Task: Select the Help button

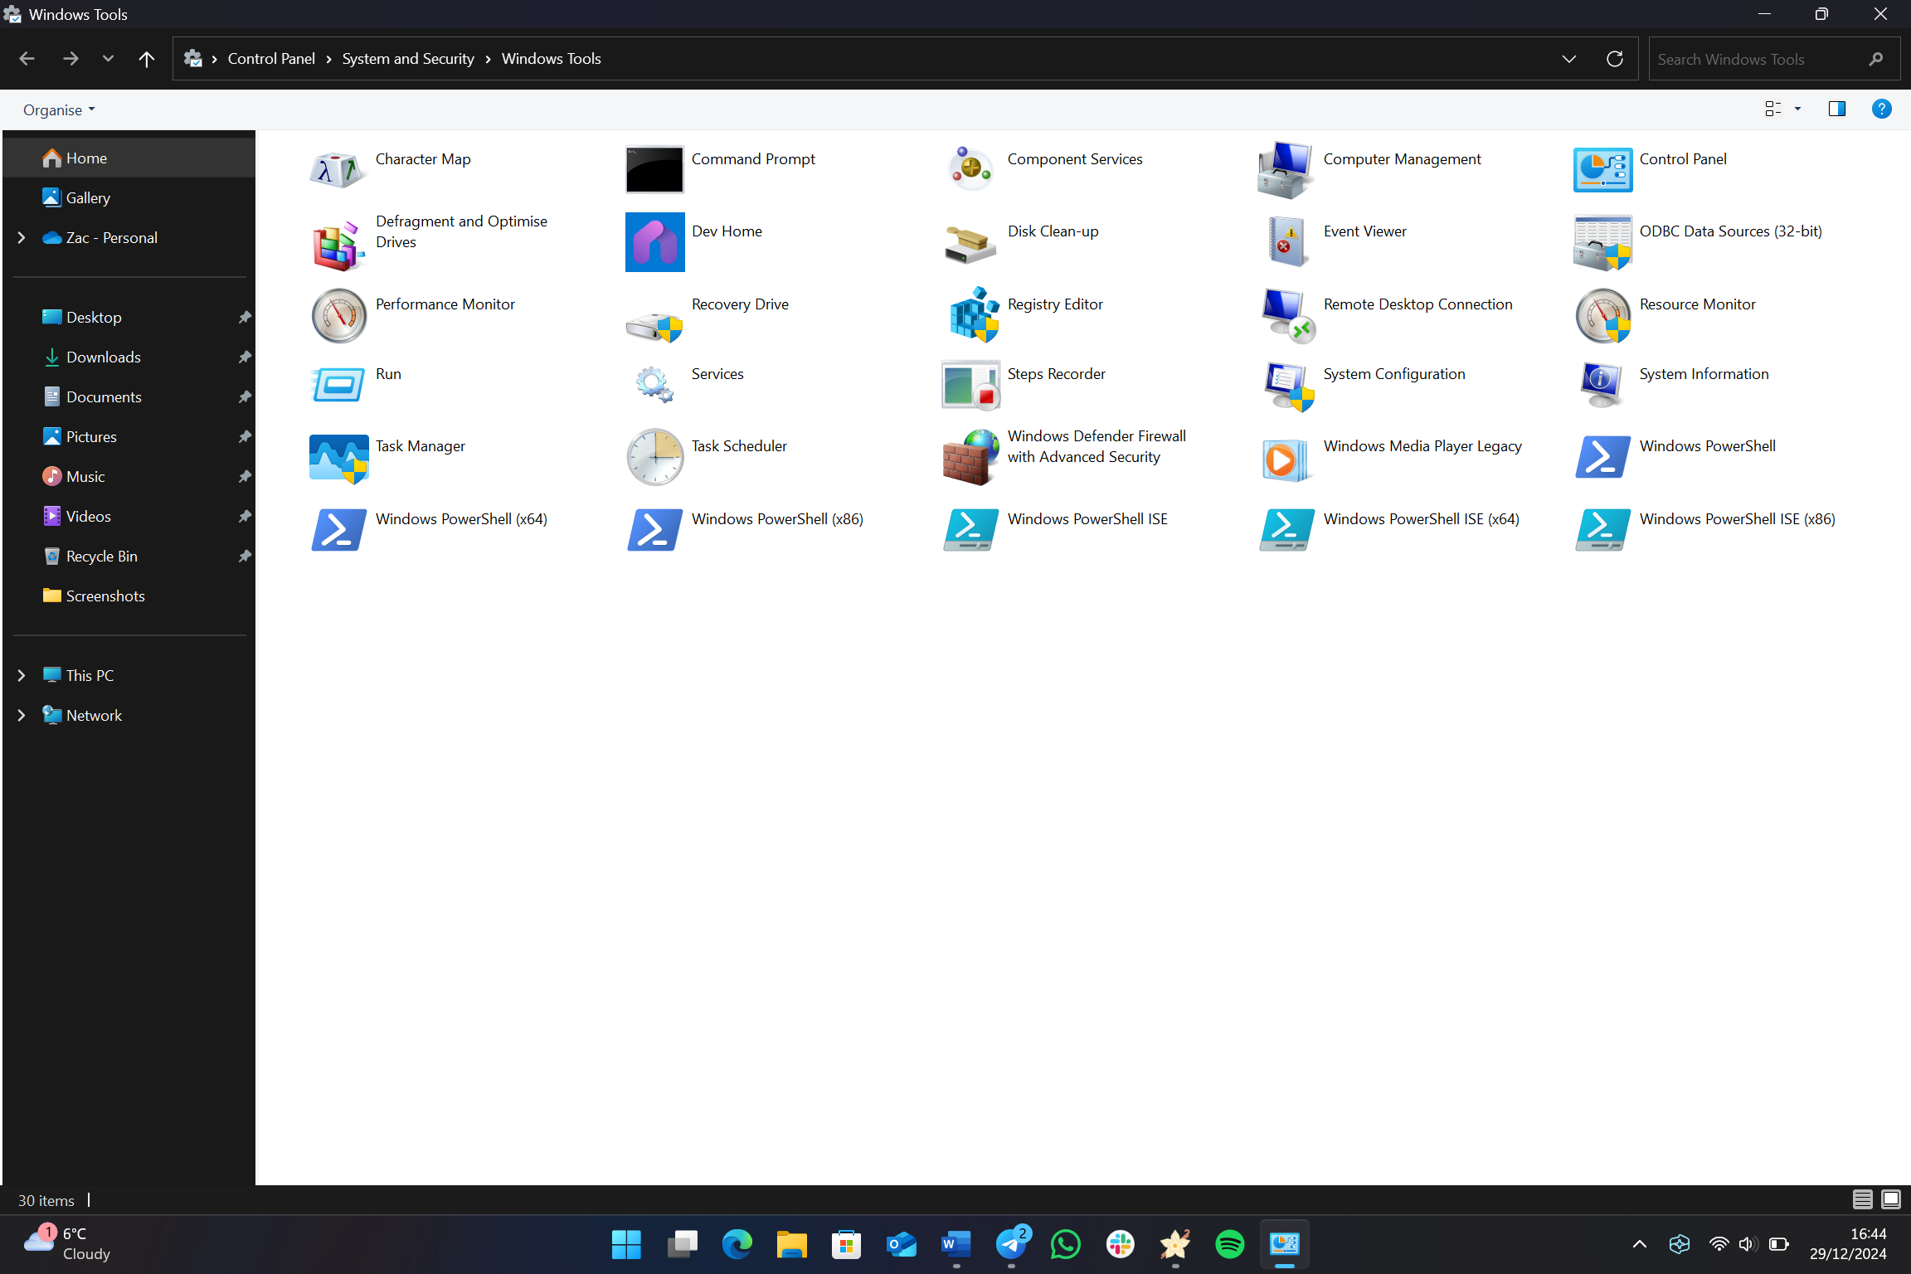Action: click(x=1881, y=109)
